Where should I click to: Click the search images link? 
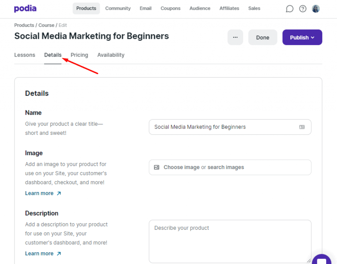click(226, 167)
